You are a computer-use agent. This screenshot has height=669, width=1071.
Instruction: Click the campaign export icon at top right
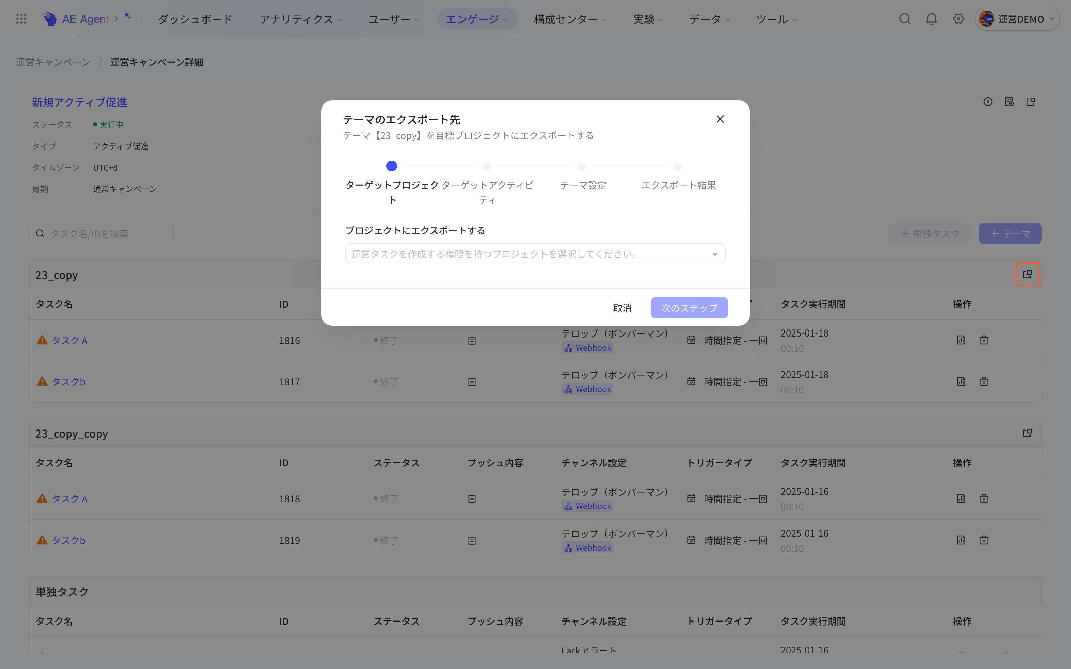tap(1031, 102)
